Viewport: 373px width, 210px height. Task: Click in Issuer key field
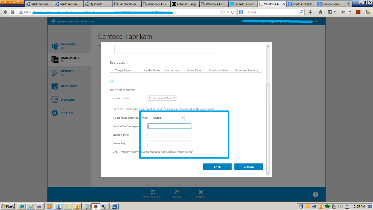(169, 143)
